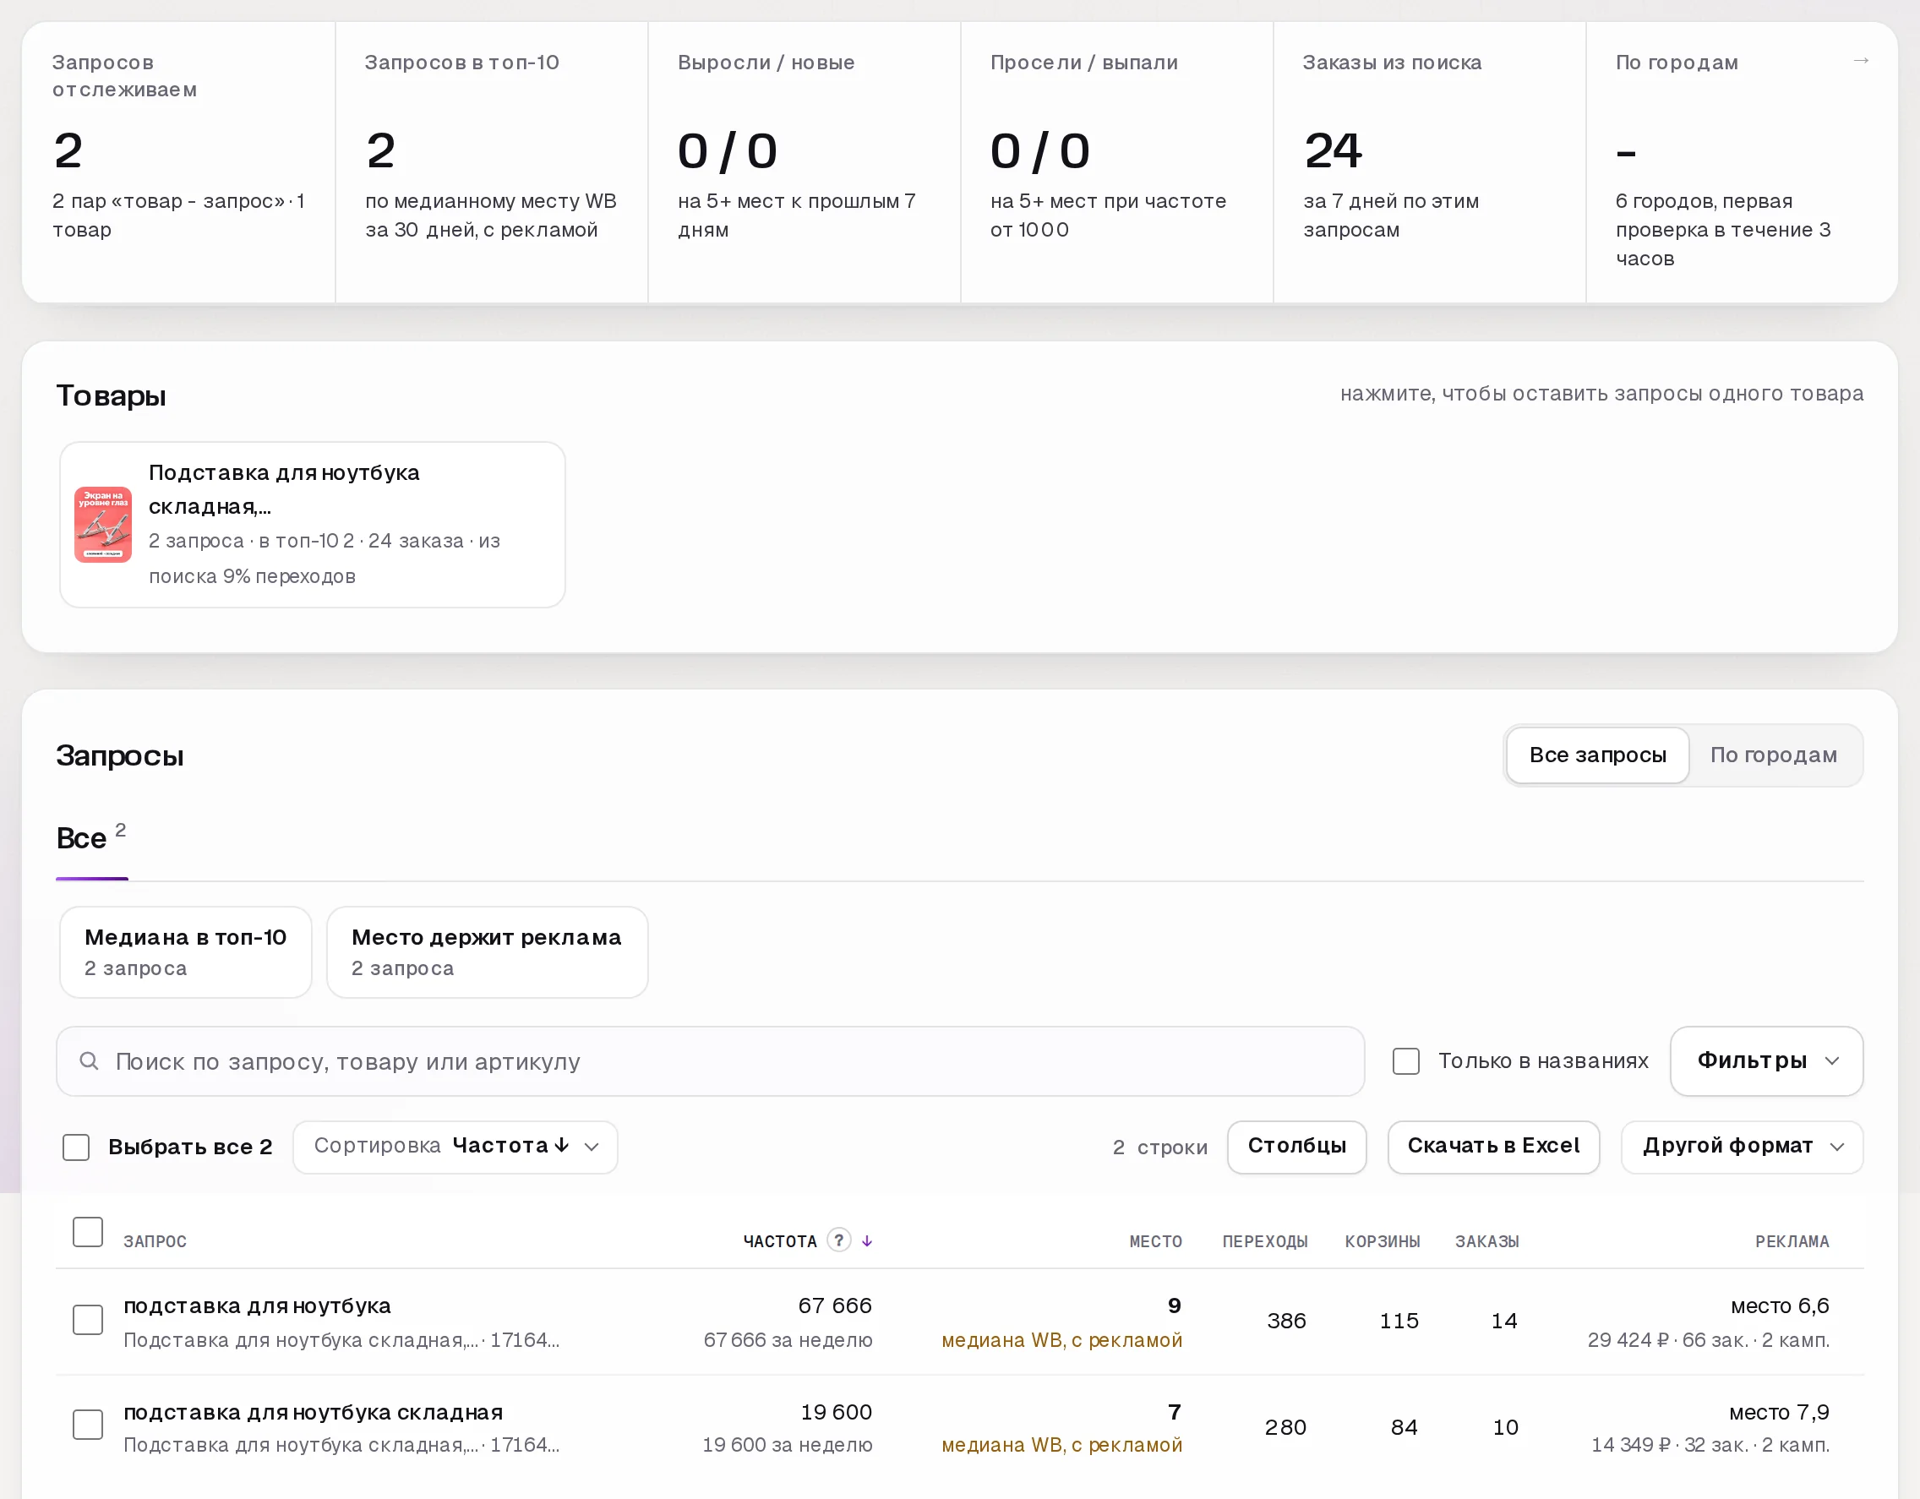Click Скачать в Excel button
The image size is (1920, 1499).
(x=1492, y=1147)
